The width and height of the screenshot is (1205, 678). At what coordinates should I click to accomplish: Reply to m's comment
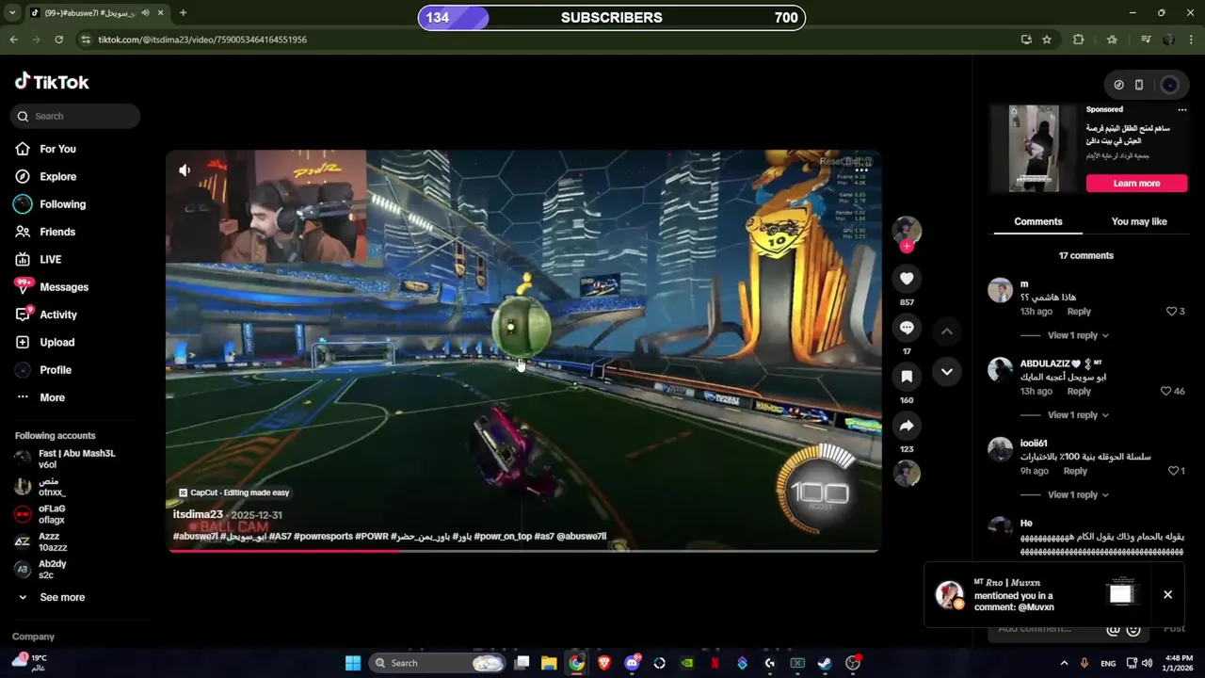click(x=1079, y=312)
